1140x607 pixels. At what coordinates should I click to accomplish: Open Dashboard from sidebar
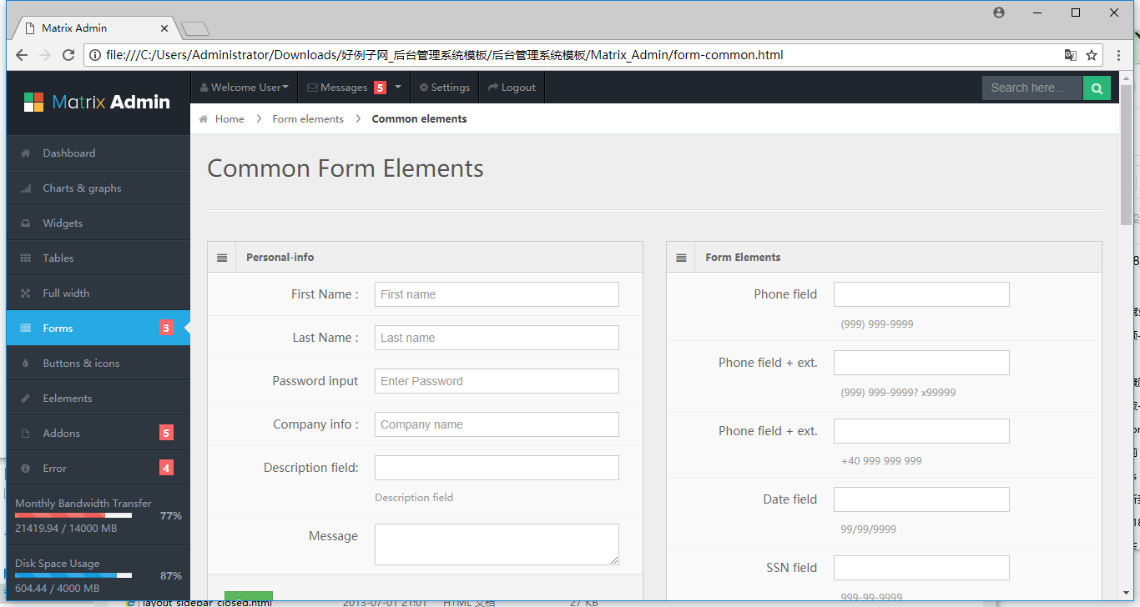98,153
